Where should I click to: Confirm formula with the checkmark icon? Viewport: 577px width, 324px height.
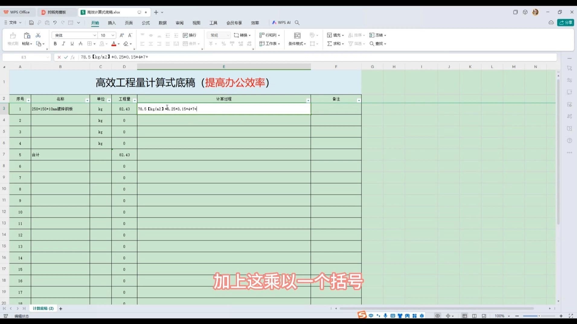66,57
